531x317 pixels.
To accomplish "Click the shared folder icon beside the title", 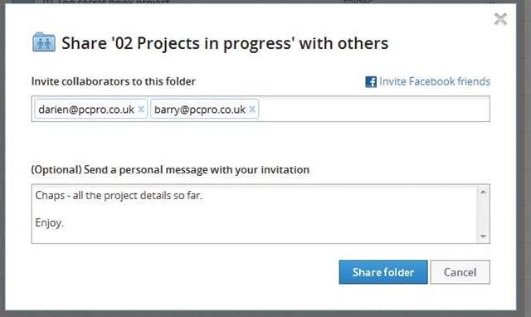I will [44, 42].
